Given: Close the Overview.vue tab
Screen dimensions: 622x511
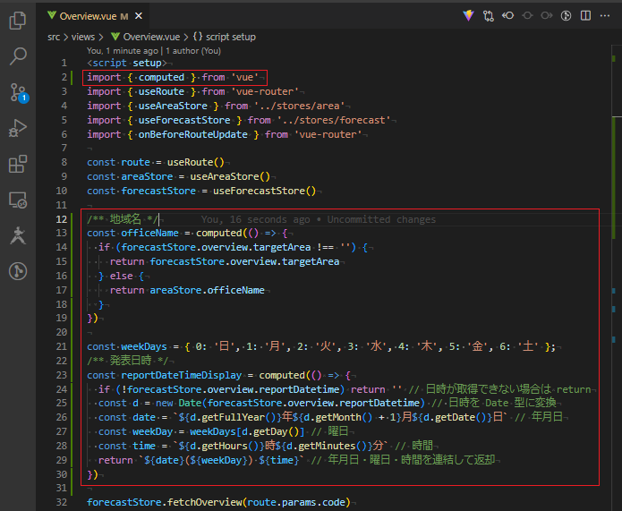Looking at the screenshot, I should 139,16.
